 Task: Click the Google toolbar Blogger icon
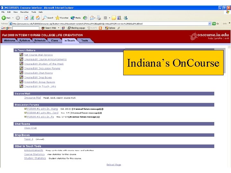(100, 28)
